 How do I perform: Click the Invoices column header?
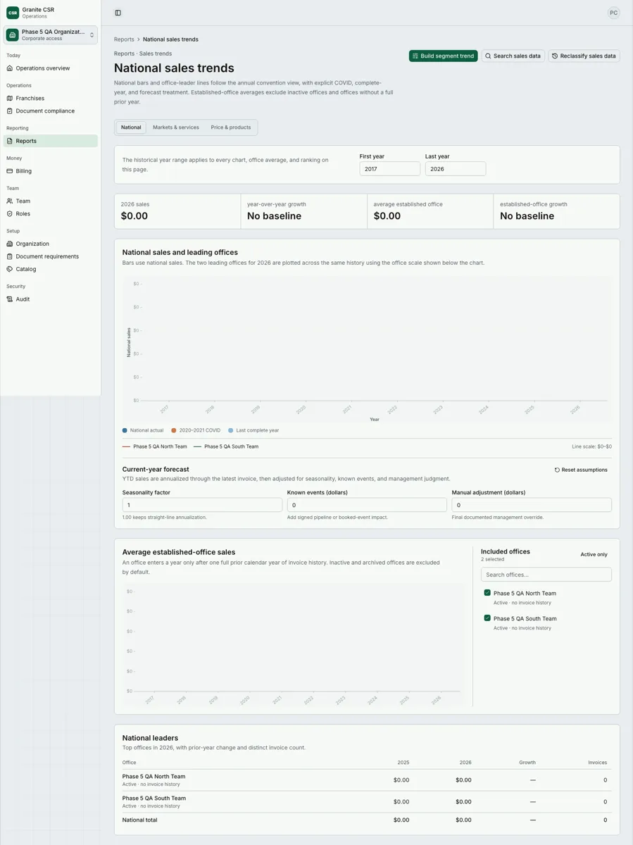(597, 763)
